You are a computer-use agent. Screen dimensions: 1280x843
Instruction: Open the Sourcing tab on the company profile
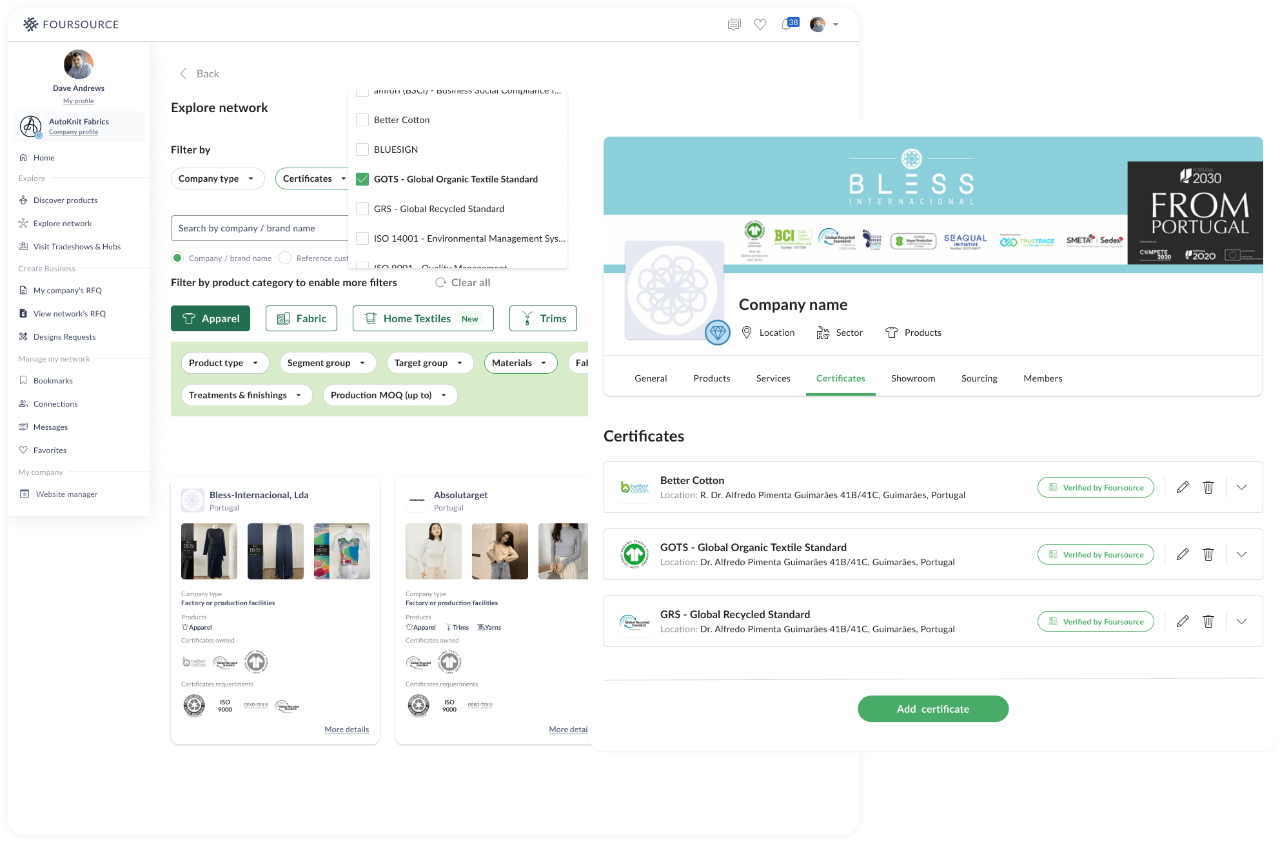979,378
